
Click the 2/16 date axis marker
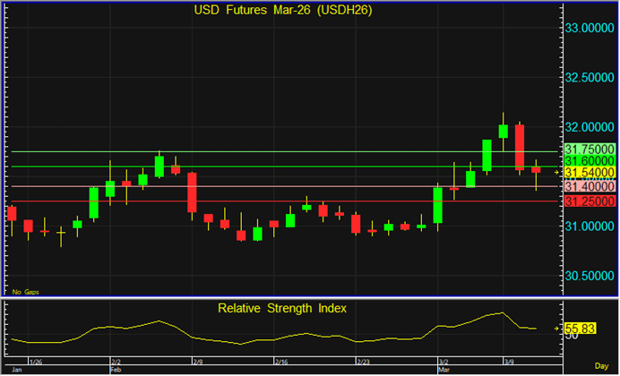[280, 361]
